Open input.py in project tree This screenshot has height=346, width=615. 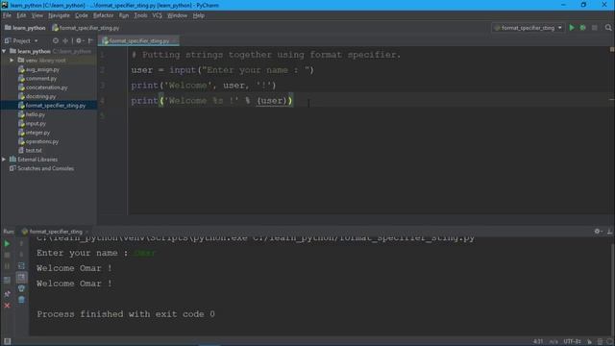pyautogui.click(x=36, y=124)
